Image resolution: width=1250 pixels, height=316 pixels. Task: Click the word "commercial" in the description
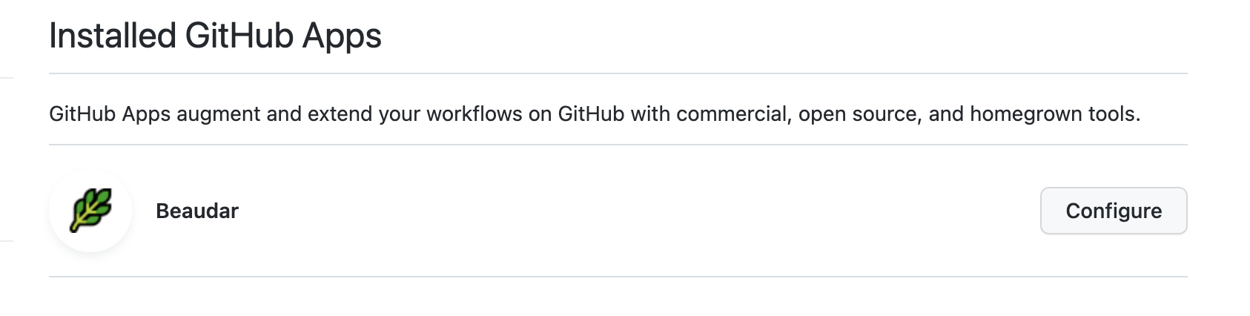[732, 114]
